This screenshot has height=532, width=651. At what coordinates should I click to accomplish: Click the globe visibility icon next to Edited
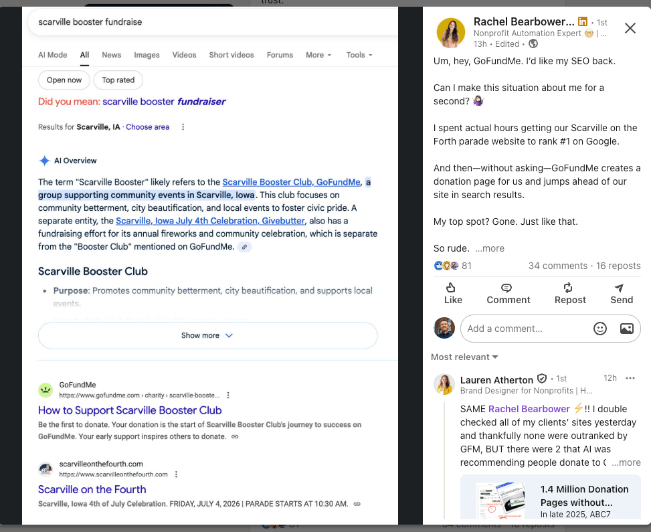tap(531, 43)
